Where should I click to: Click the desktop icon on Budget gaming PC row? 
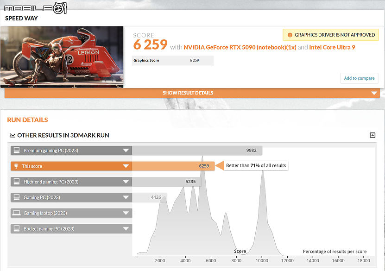(x=17, y=228)
